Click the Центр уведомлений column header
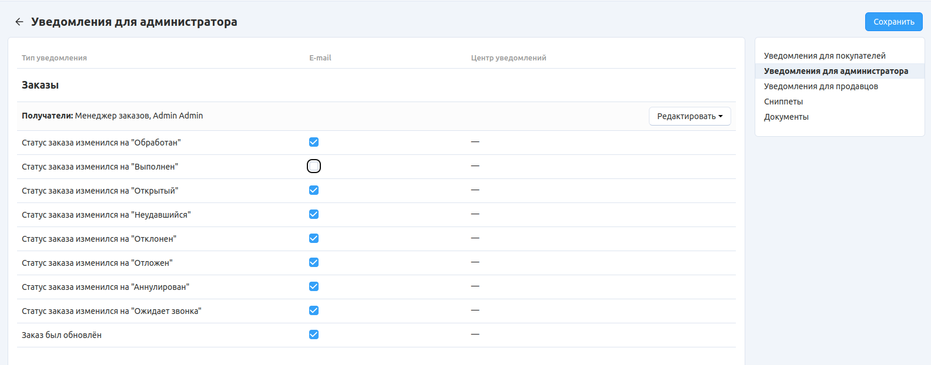The height and width of the screenshot is (365, 931). [x=508, y=58]
